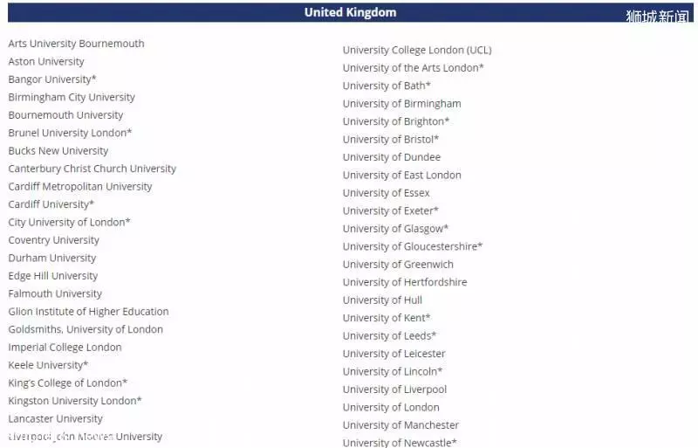
Task: Select University College London (UCL)
Action: coord(417,50)
